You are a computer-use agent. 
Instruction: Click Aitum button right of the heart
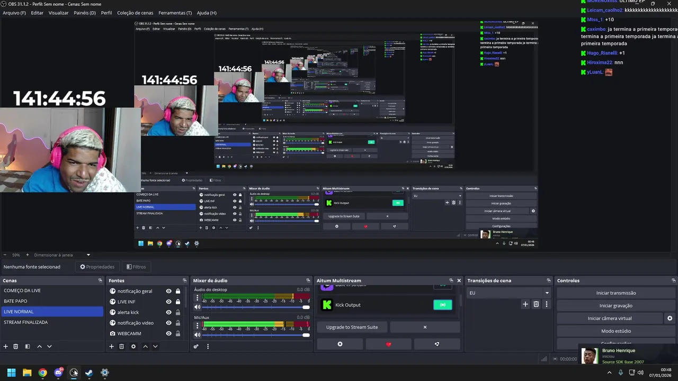coord(437,344)
